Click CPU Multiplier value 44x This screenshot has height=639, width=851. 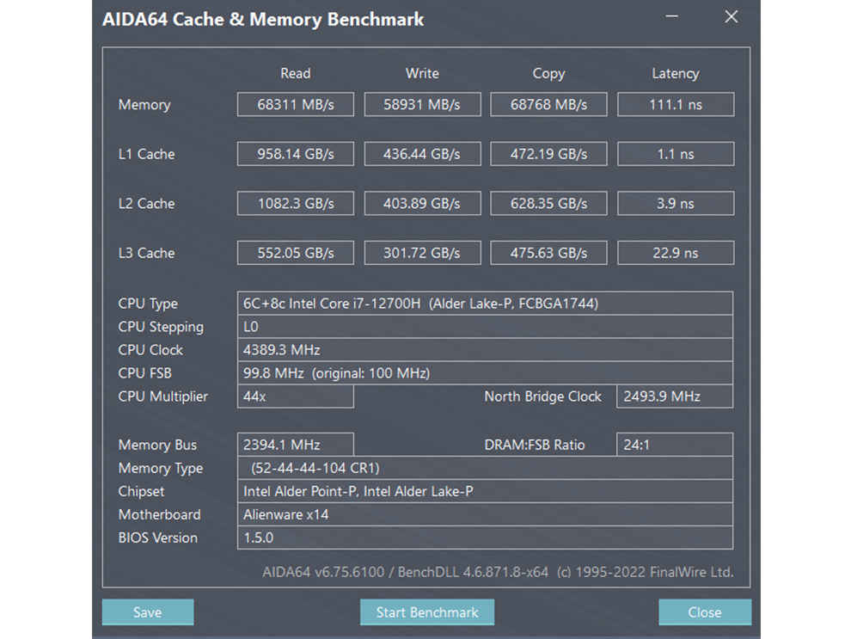pyautogui.click(x=295, y=396)
